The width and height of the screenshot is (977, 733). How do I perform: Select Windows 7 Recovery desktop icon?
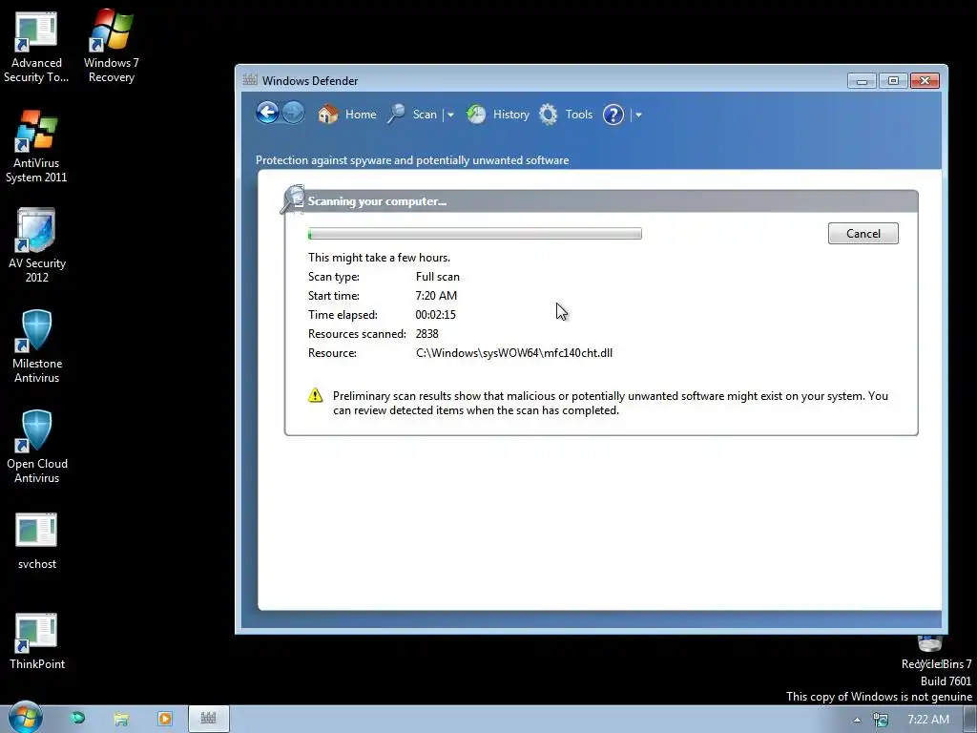(112, 46)
